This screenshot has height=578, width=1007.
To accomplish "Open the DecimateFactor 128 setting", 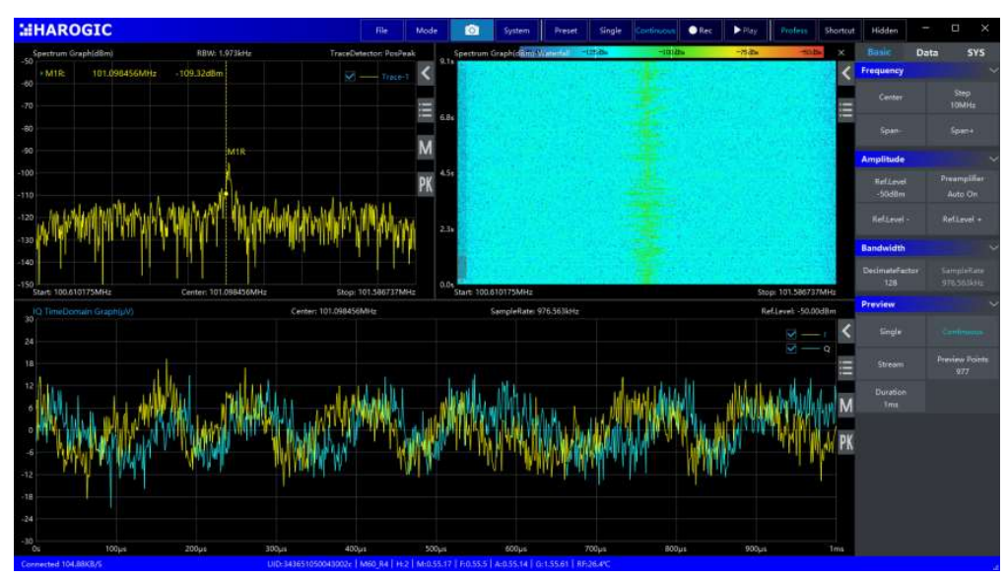I will [890, 277].
